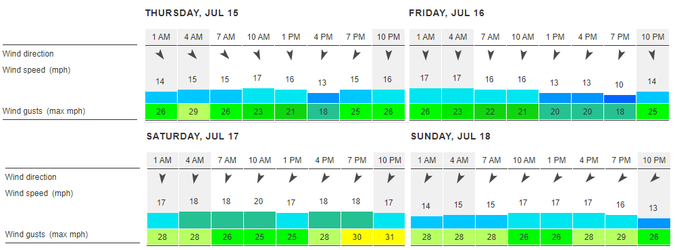Click Sunday 10 PM wind direction arrow

654,177
